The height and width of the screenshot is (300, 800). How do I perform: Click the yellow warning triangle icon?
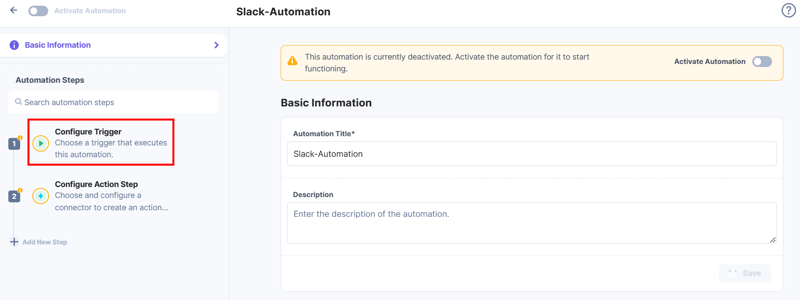coord(293,61)
